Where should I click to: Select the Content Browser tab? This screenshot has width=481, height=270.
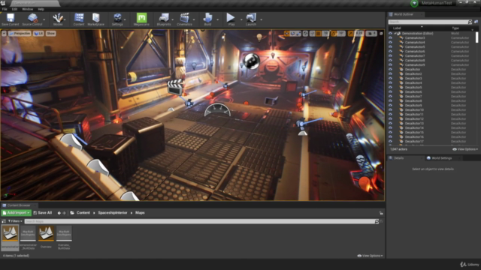[x=18, y=205]
